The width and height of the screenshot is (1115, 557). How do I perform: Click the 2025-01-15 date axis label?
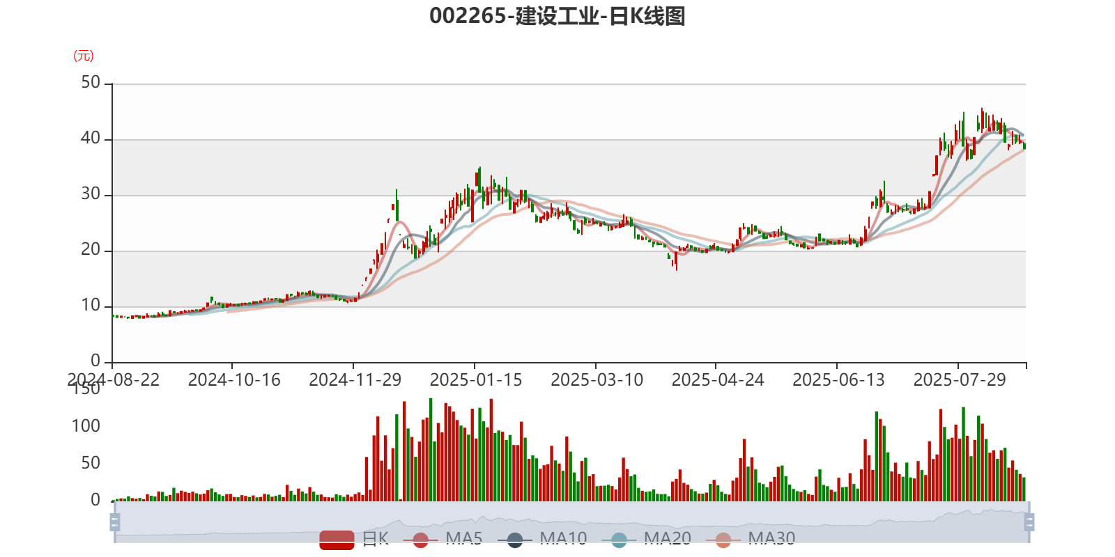pos(476,379)
